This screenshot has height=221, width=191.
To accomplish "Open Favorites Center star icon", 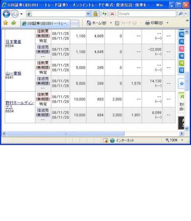I will 5,23.
